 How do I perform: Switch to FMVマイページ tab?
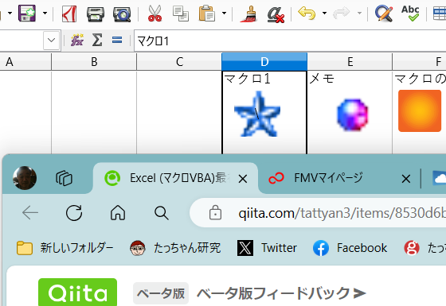[x=328, y=178]
